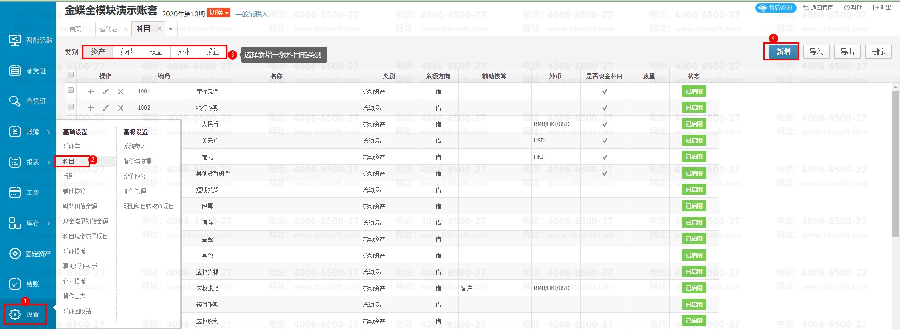Open the 切换 period dropdown
The width and height of the screenshot is (900, 329).
(219, 13)
